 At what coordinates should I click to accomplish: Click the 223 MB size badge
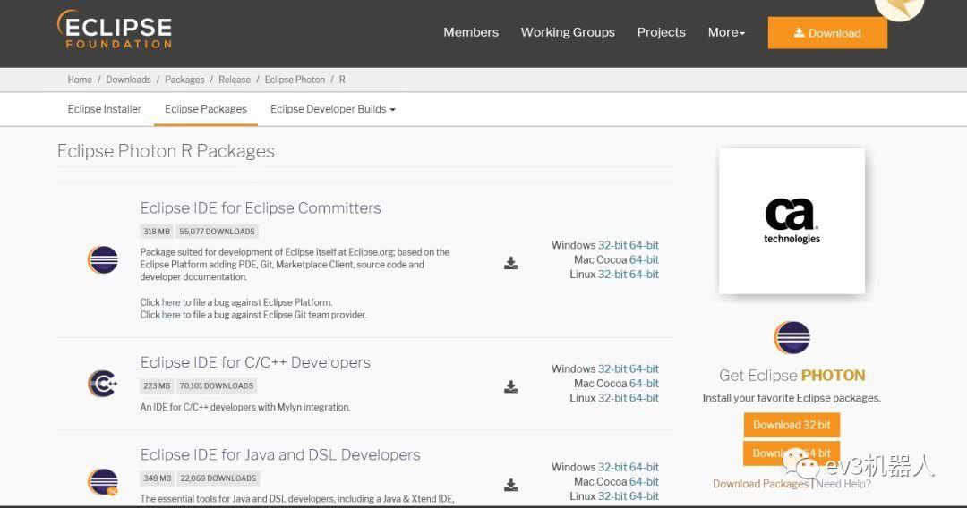[157, 386]
